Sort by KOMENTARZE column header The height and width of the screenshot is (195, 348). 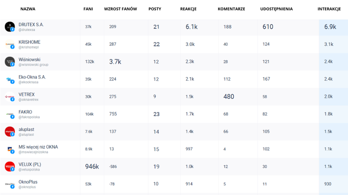point(232,9)
